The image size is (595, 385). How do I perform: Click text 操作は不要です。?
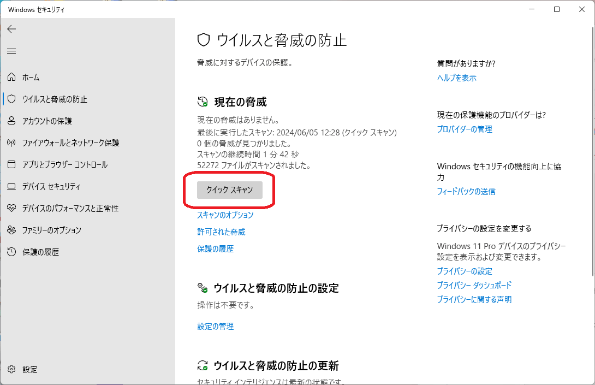coord(226,305)
